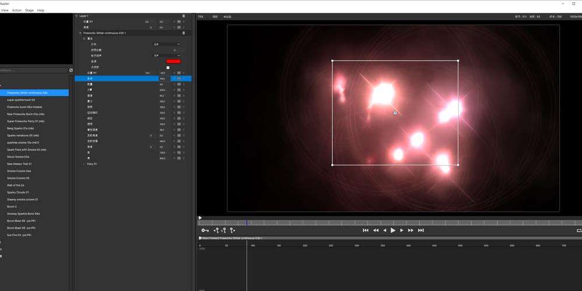Open the graph icon on the 重力 row
The height and width of the screenshot is (291, 582).
tap(179, 101)
